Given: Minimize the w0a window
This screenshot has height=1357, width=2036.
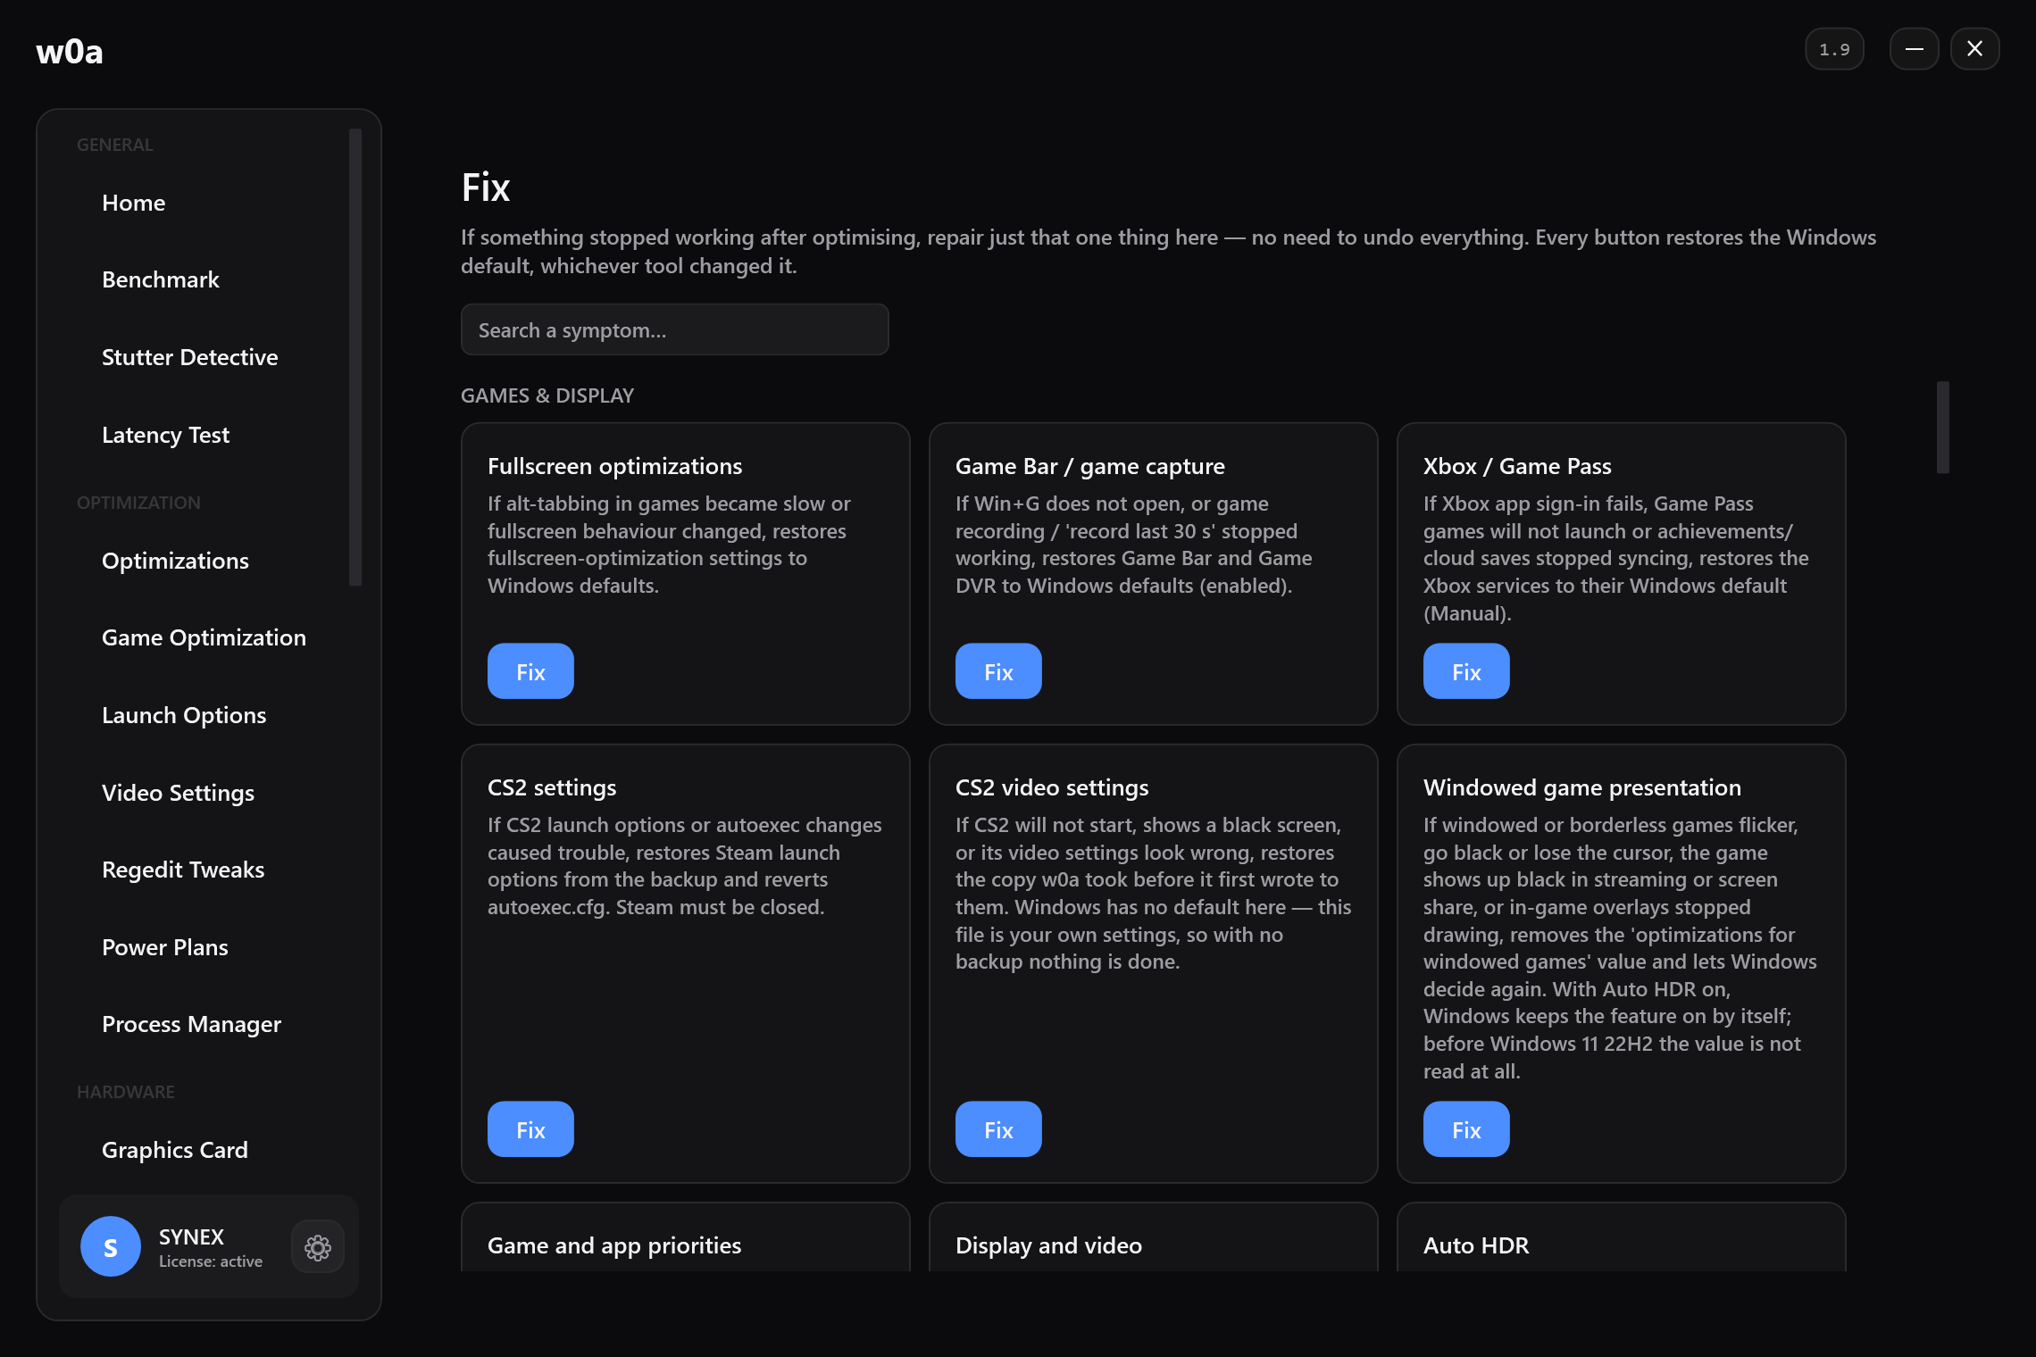Looking at the screenshot, I should click(x=1914, y=49).
